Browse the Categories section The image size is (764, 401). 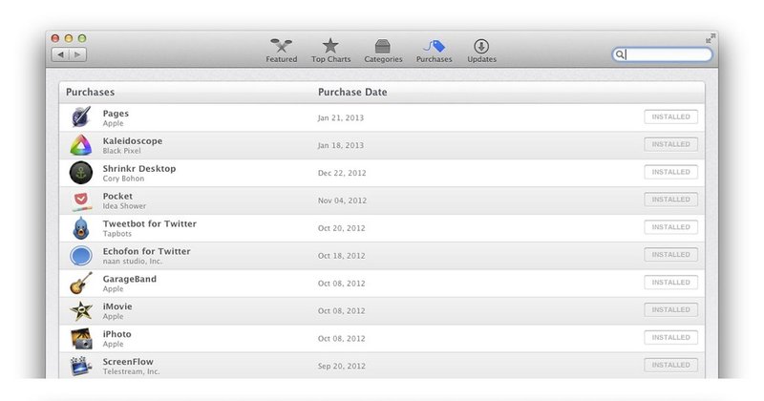point(383,51)
